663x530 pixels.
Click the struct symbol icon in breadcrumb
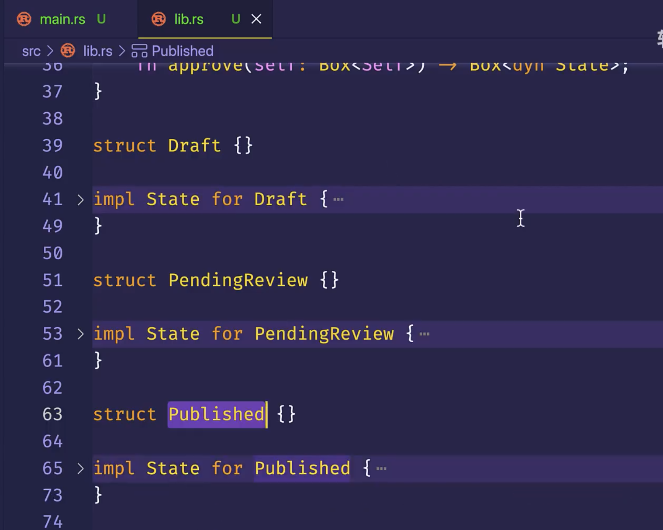(x=139, y=51)
